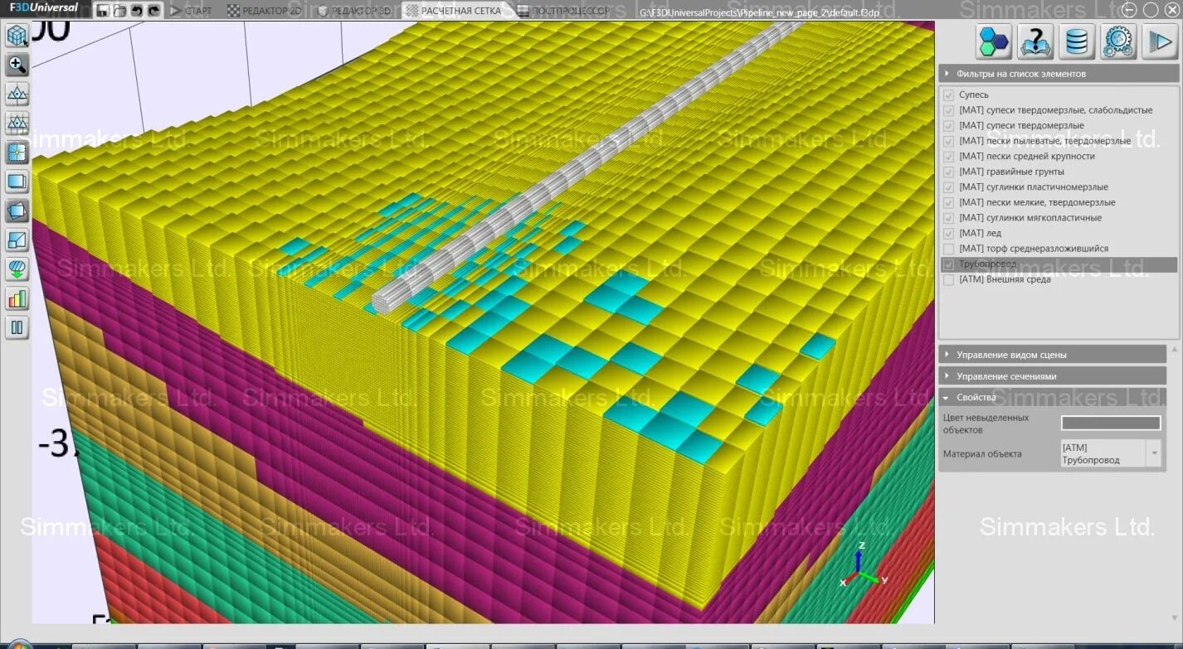The image size is (1183, 649).
Task: Toggle суглинки пластичномерзлые checkbox
Action: click(x=949, y=187)
